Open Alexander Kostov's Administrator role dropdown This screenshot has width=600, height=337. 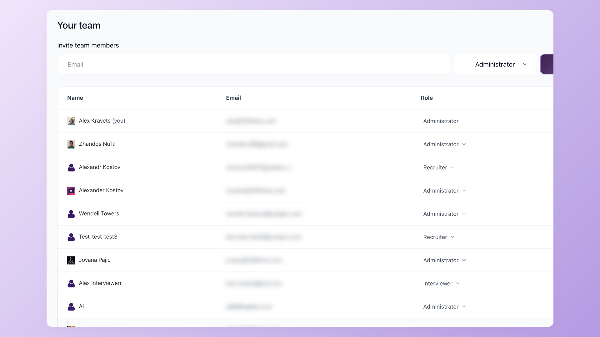444,191
